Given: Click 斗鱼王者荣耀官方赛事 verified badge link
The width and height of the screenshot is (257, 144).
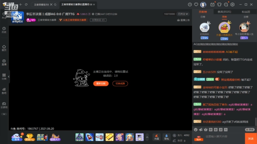Looking at the screenshot, I should click(x=73, y=20).
